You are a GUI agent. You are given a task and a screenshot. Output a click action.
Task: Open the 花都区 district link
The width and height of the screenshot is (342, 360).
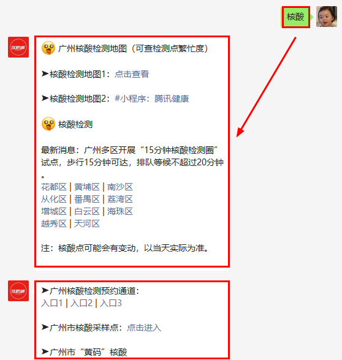(54, 187)
